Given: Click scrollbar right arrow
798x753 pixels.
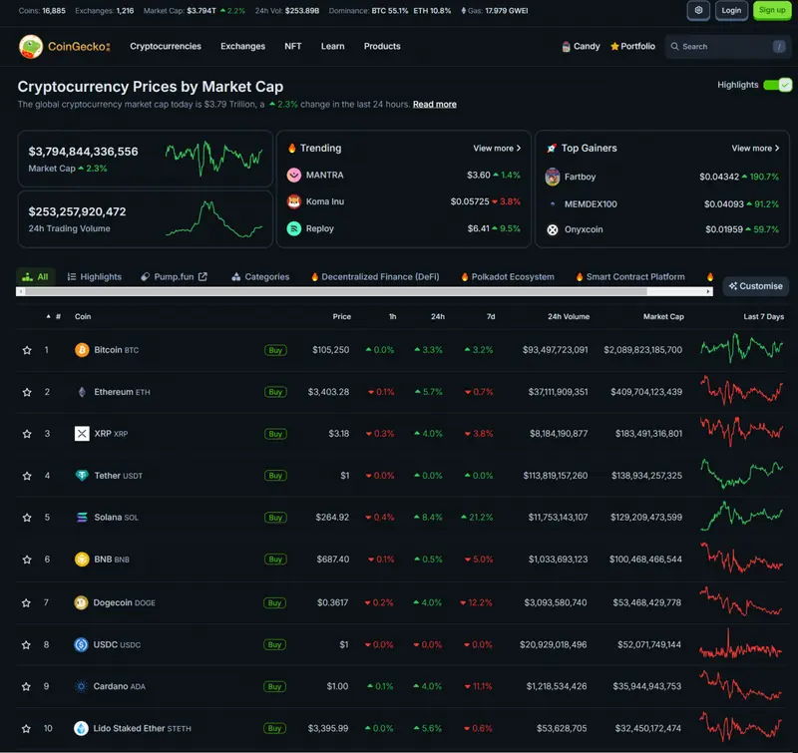Looking at the screenshot, I should point(708,291).
